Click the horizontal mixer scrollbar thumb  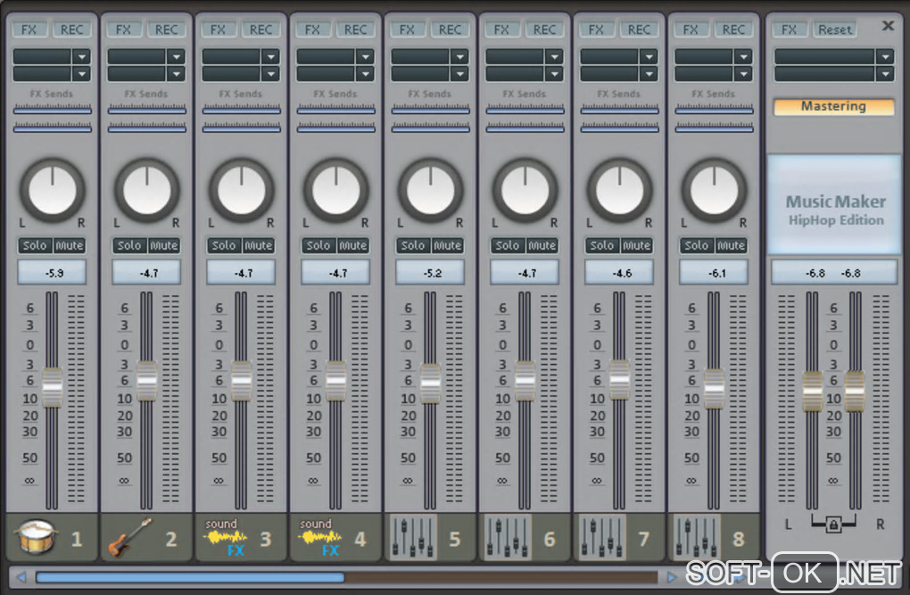coord(190,577)
